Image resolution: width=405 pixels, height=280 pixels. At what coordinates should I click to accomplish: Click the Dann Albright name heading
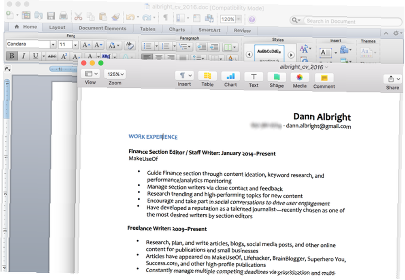click(x=322, y=117)
